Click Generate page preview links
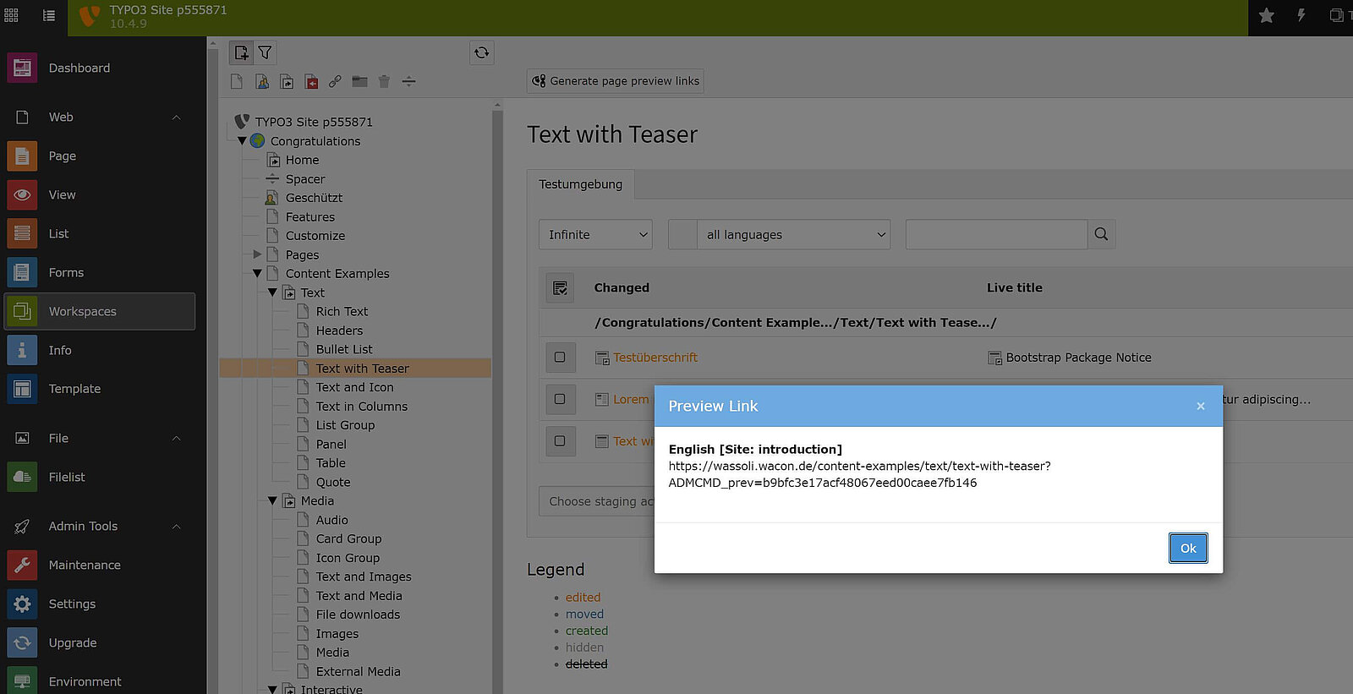The image size is (1353, 694). coord(615,81)
